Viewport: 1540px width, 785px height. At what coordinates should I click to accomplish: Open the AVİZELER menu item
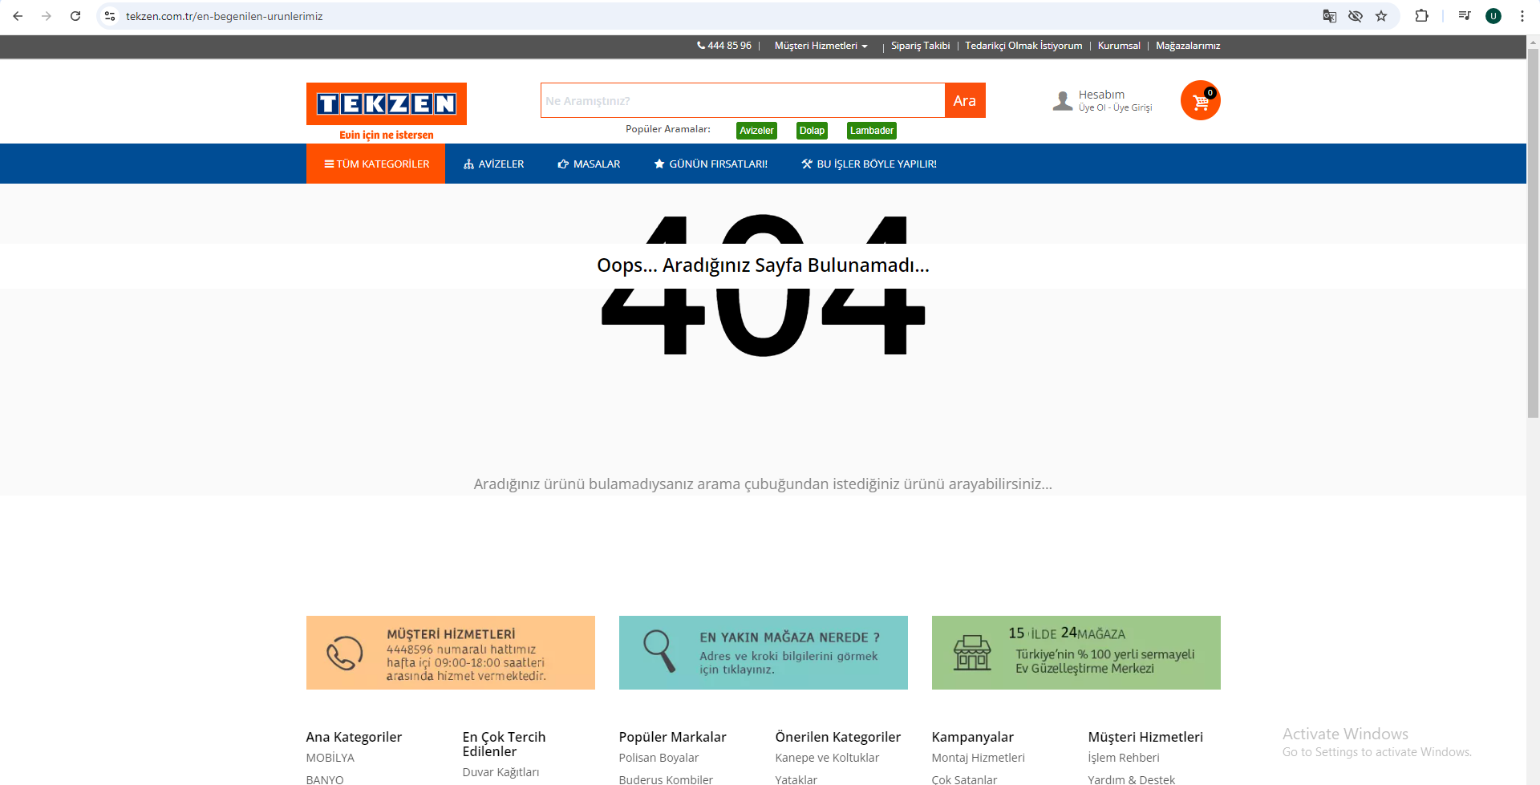493,164
